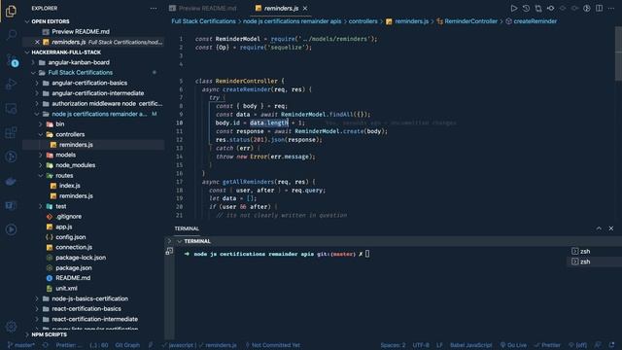Open connection.js file
Viewport: 622px width, 350px height.
click(x=74, y=247)
